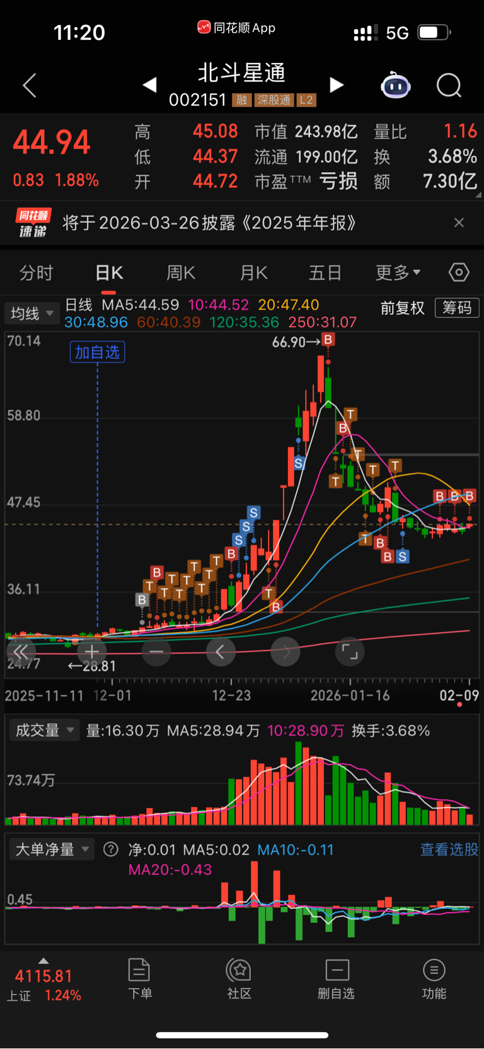This screenshot has height=1049, width=484.
Task: Expand quote details via corner triangle
Action: tap(479, 195)
